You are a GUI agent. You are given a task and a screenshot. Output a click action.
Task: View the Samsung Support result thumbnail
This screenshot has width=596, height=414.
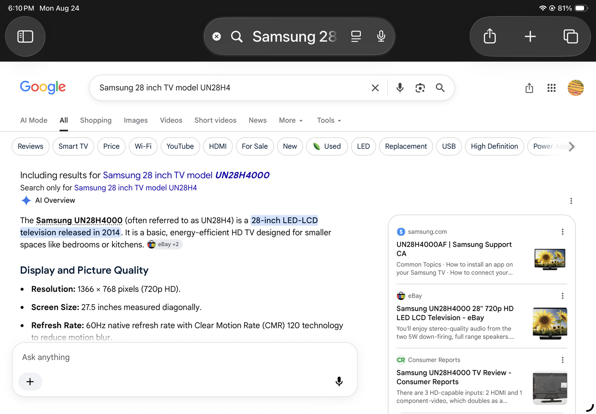click(x=550, y=259)
